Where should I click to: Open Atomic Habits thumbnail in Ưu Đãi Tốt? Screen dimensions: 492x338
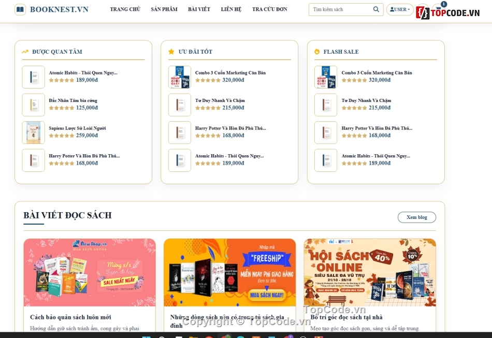(x=180, y=160)
